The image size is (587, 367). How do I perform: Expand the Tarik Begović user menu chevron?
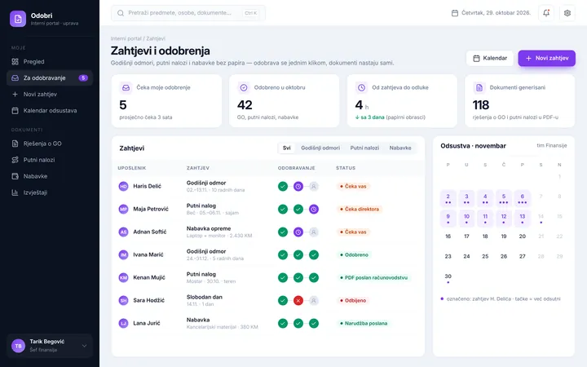[84, 346]
